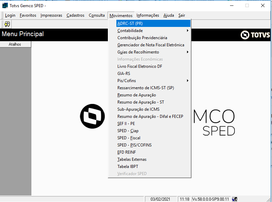The width and height of the screenshot is (272, 202).
Task: Click Sair in the menu bar
Action: pyautogui.click(x=182, y=15)
